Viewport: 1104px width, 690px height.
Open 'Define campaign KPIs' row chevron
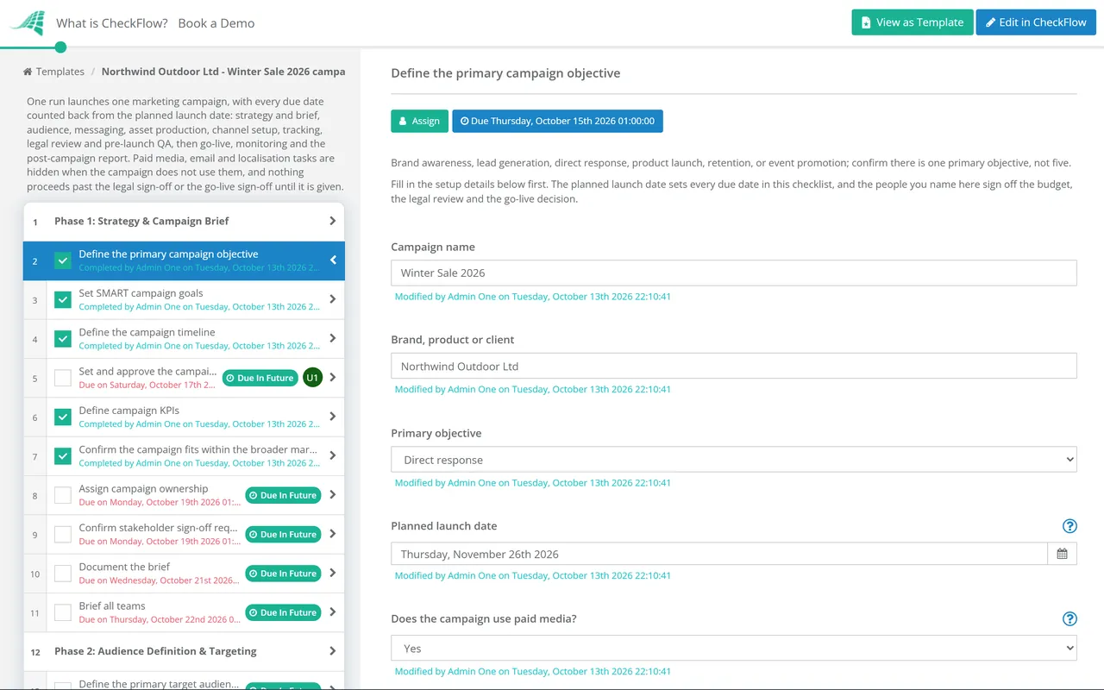(332, 417)
